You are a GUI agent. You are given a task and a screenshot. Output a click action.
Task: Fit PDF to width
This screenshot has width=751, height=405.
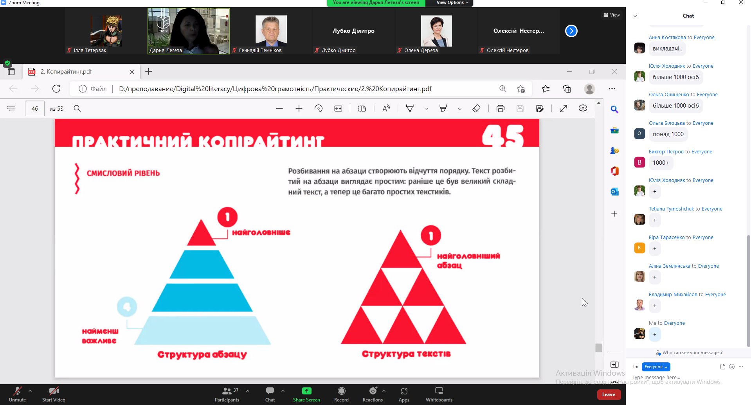pos(339,108)
